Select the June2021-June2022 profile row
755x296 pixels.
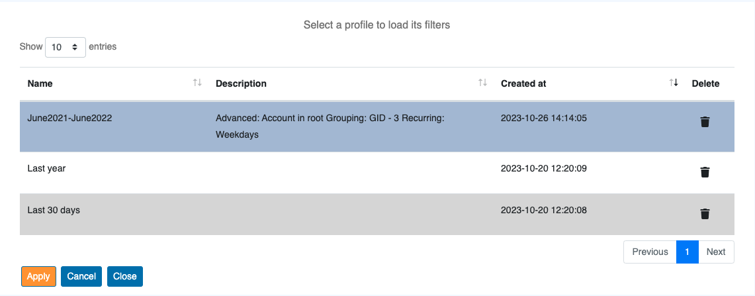coord(69,119)
